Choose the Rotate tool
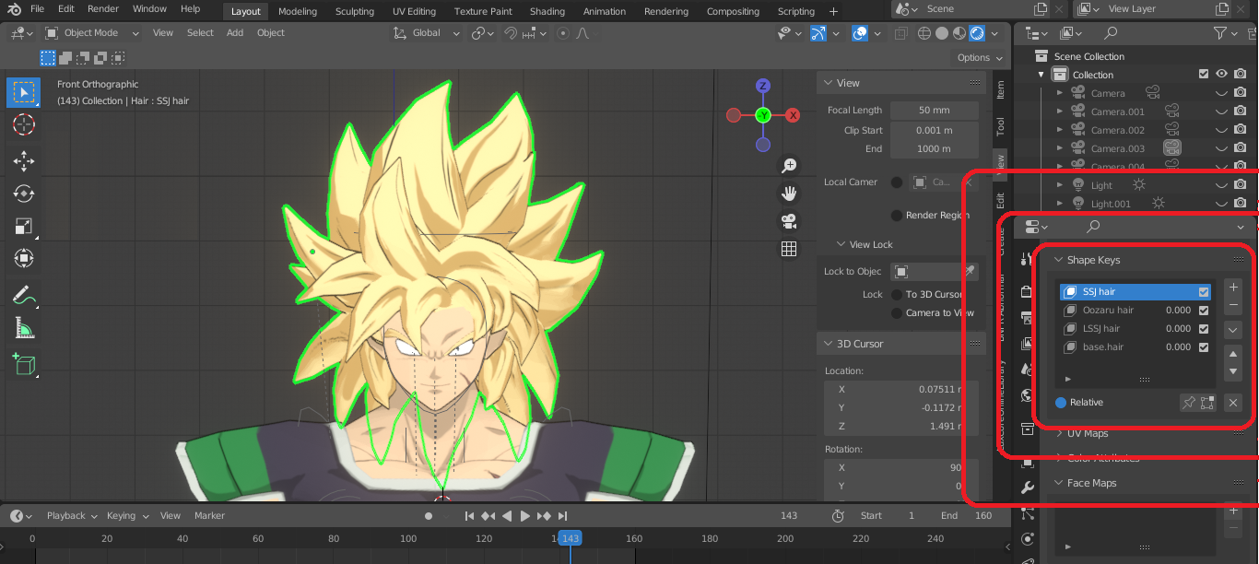 click(24, 194)
